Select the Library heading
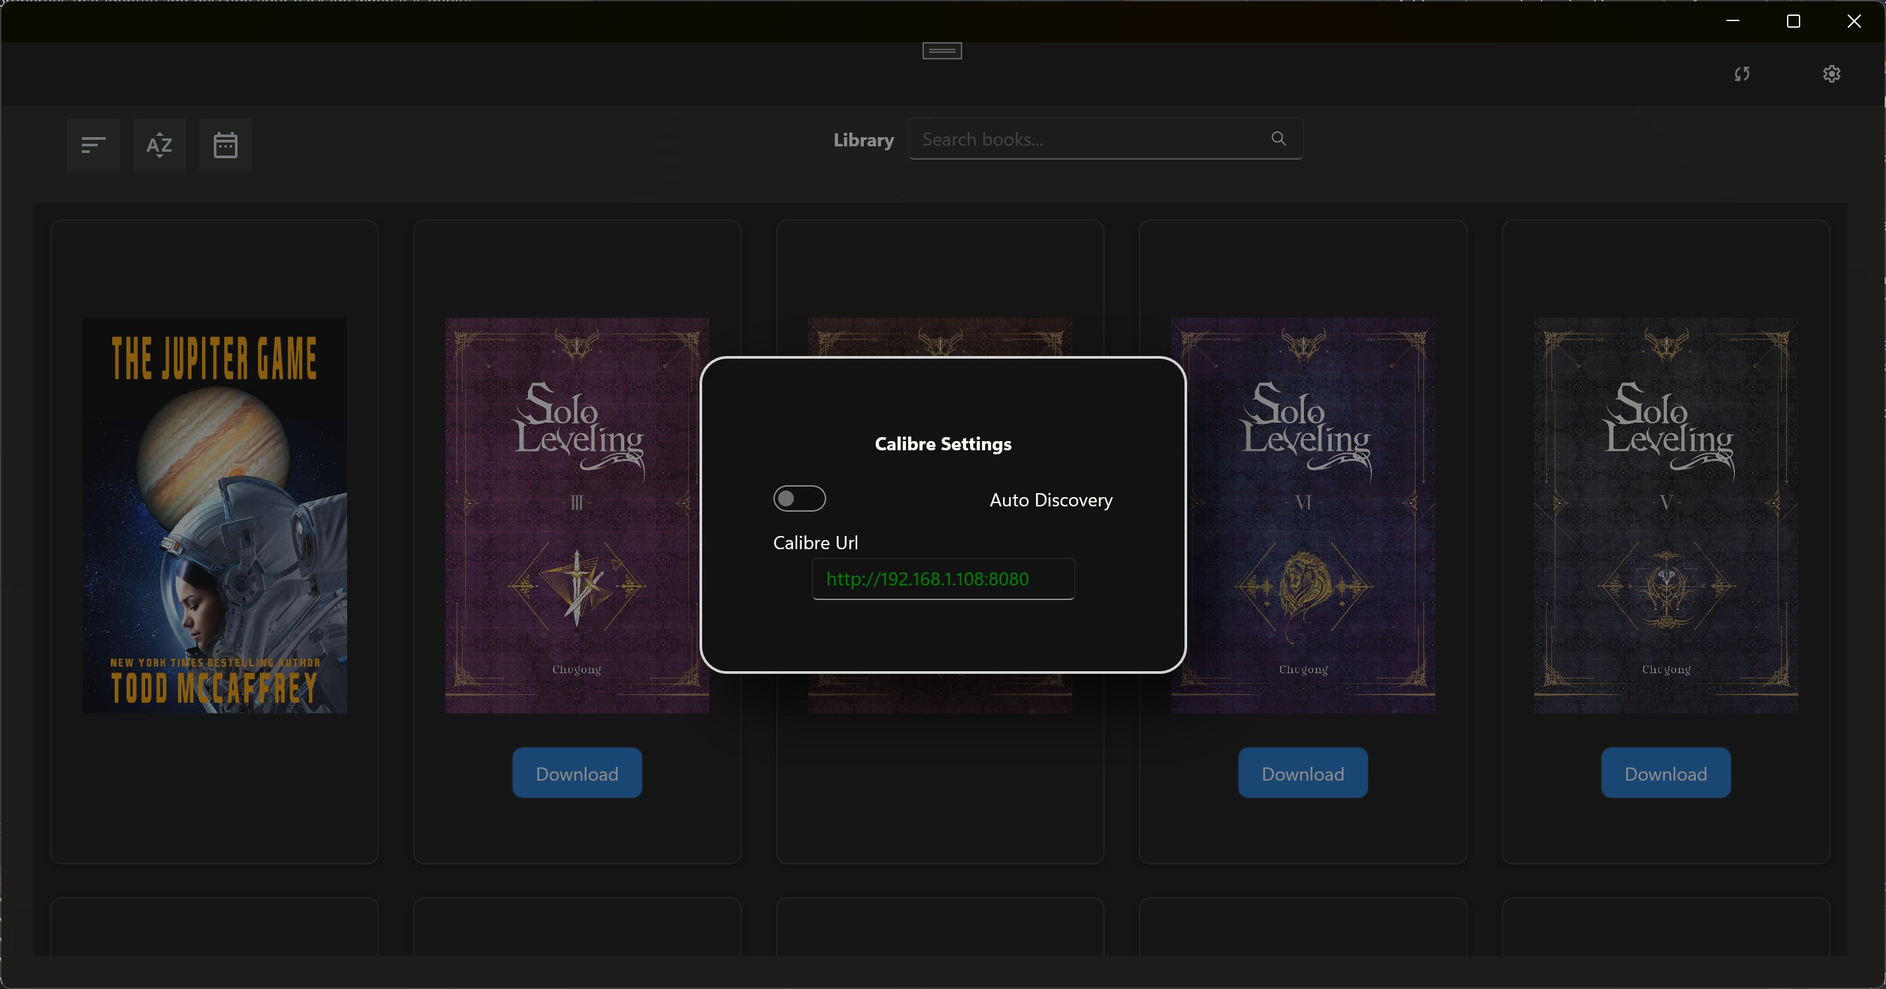1886x989 pixels. click(x=863, y=140)
